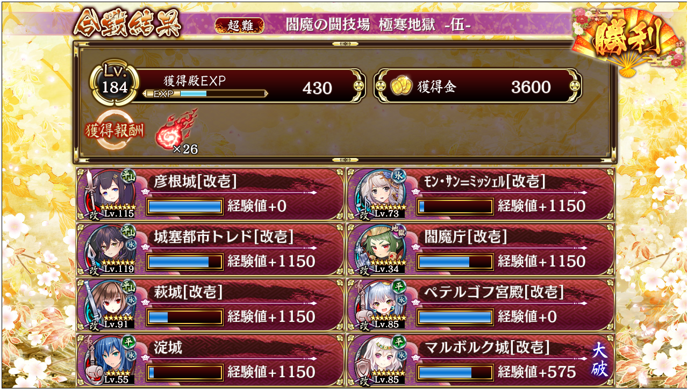Click the gold coin icon beside 獲得金

(401, 87)
